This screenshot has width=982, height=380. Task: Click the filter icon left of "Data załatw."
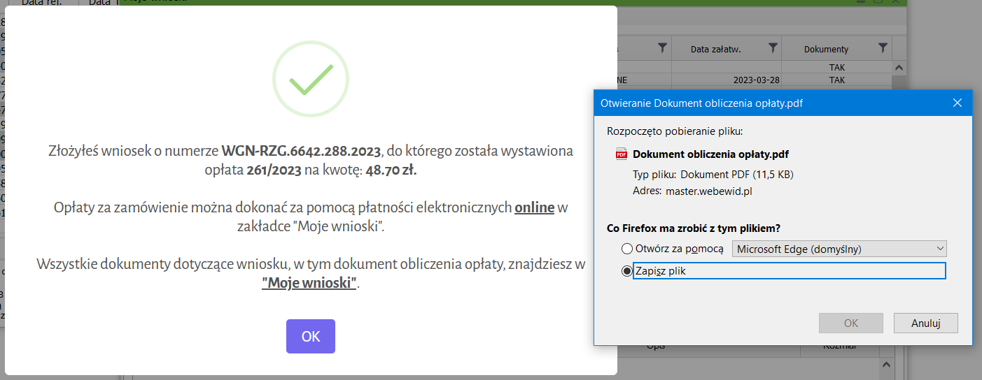point(662,48)
